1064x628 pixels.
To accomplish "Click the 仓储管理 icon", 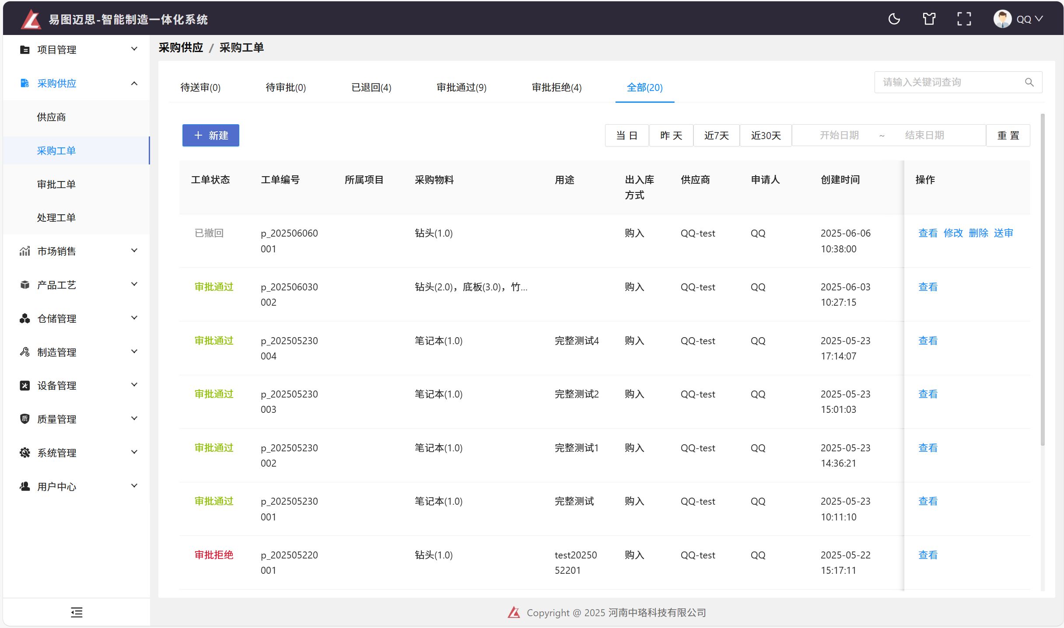I will (25, 318).
